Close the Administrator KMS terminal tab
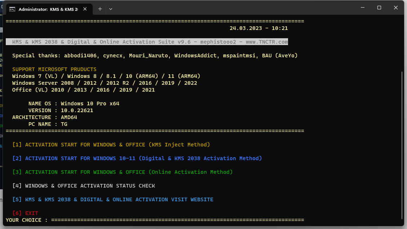407x229 pixels. click(x=85, y=9)
